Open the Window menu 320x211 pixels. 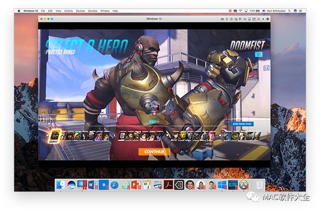click(x=105, y=11)
